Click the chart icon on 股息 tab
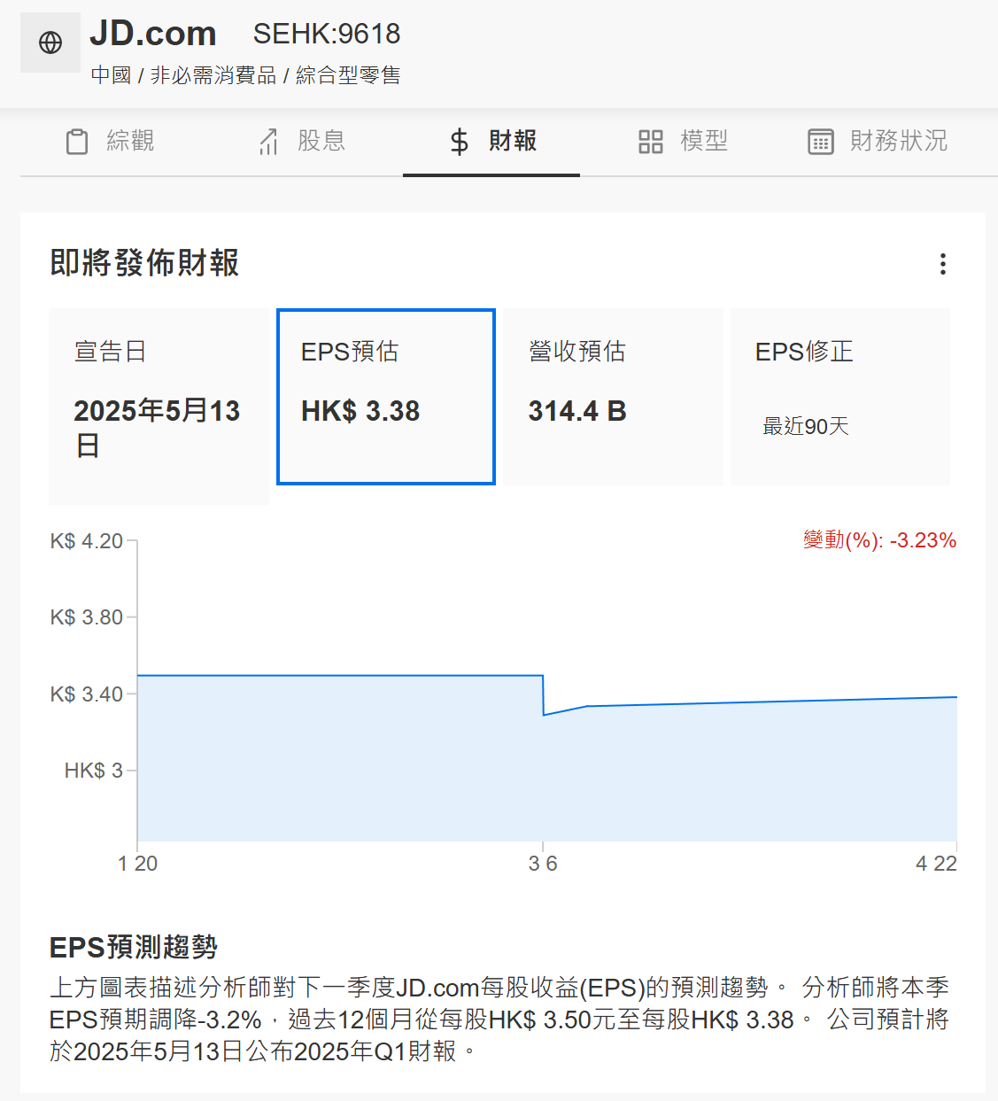998x1101 pixels. point(268,142)
